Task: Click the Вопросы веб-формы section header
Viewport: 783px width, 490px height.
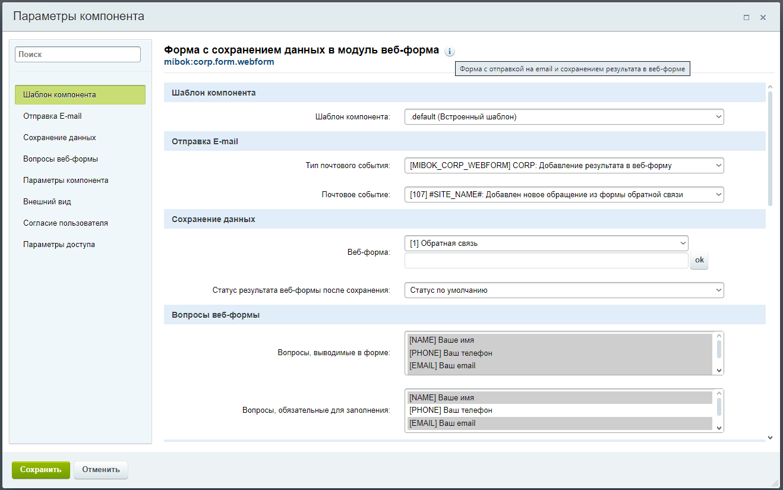Action: (x=465, y=315)
